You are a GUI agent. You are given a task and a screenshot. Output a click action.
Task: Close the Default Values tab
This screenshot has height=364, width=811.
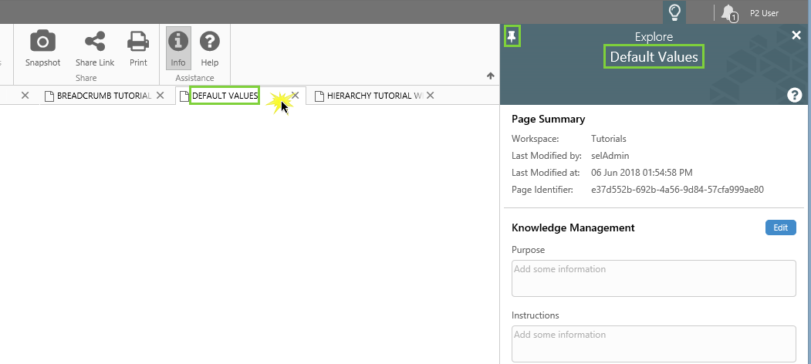pyautogui.click(x=295, y=96)
